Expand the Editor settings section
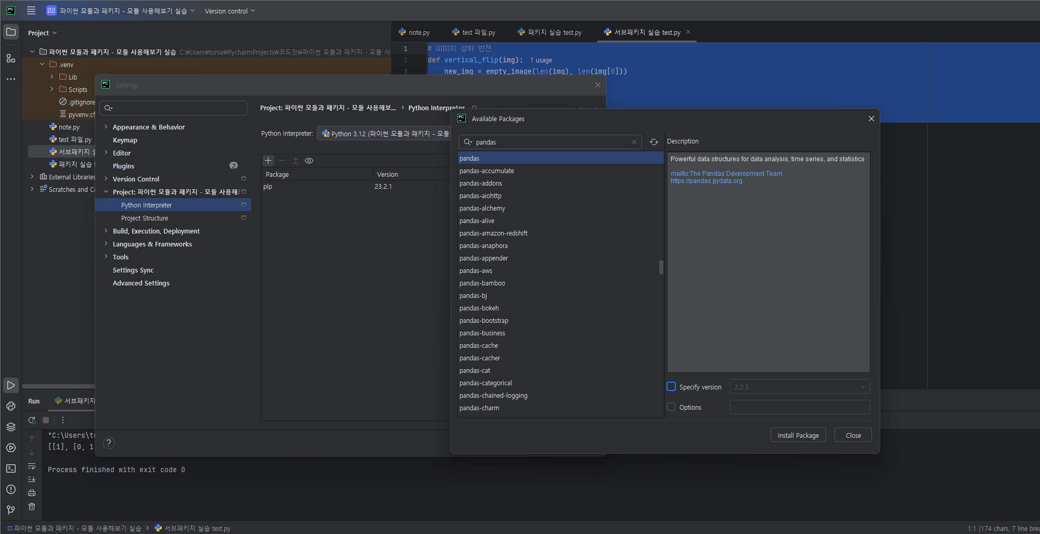 coord(106,152)
